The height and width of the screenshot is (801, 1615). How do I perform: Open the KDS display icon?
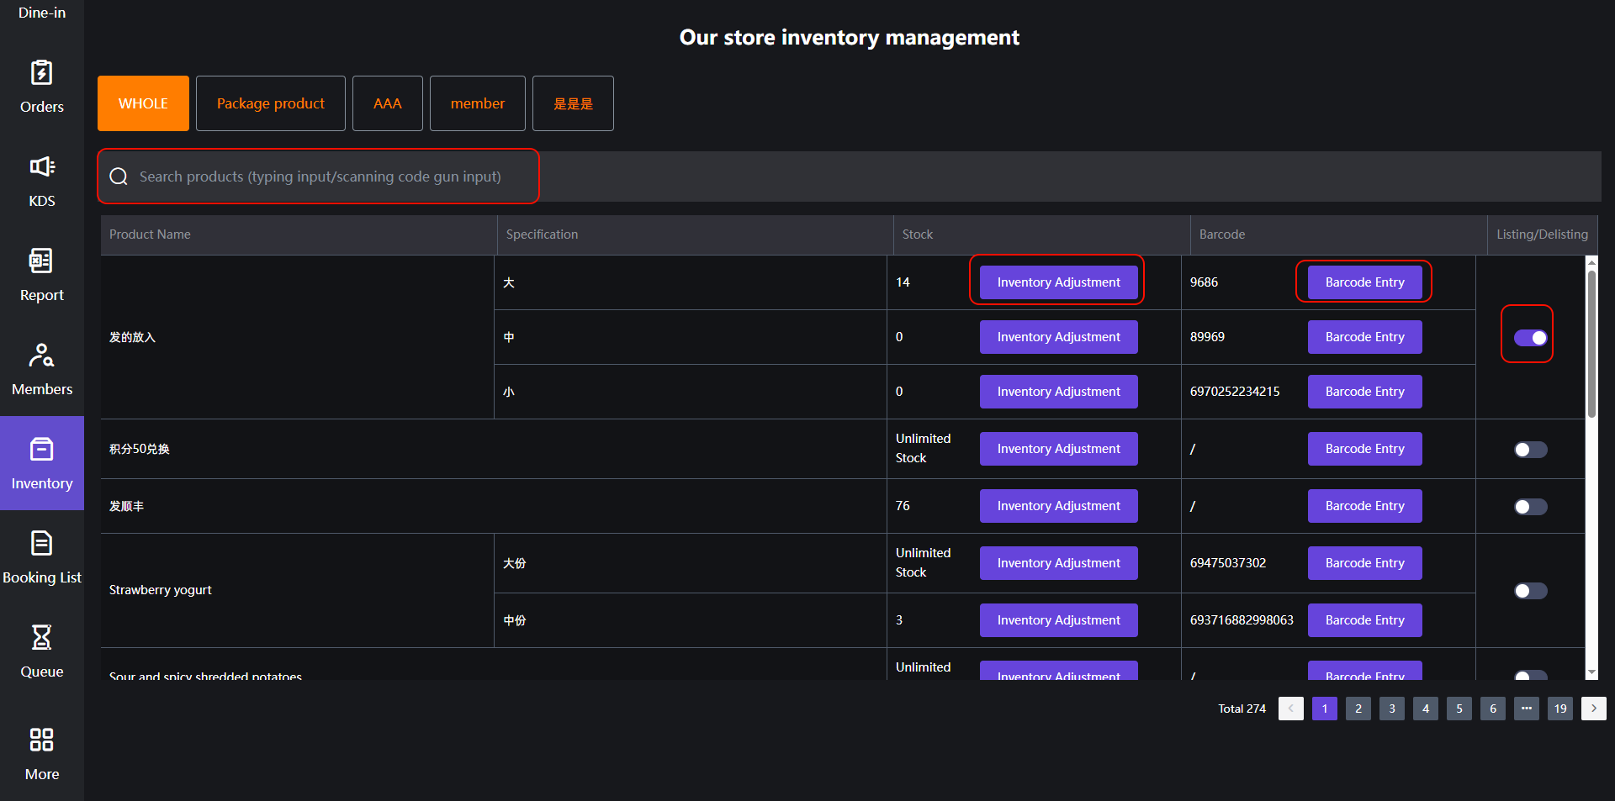point(41,167)
